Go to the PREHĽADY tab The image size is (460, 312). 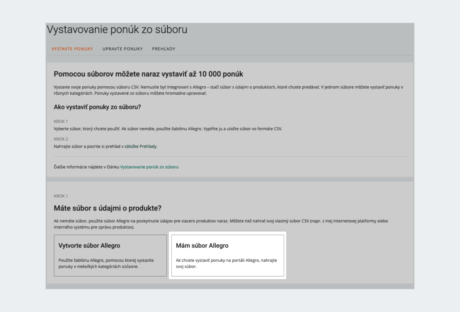click(164, 49)
